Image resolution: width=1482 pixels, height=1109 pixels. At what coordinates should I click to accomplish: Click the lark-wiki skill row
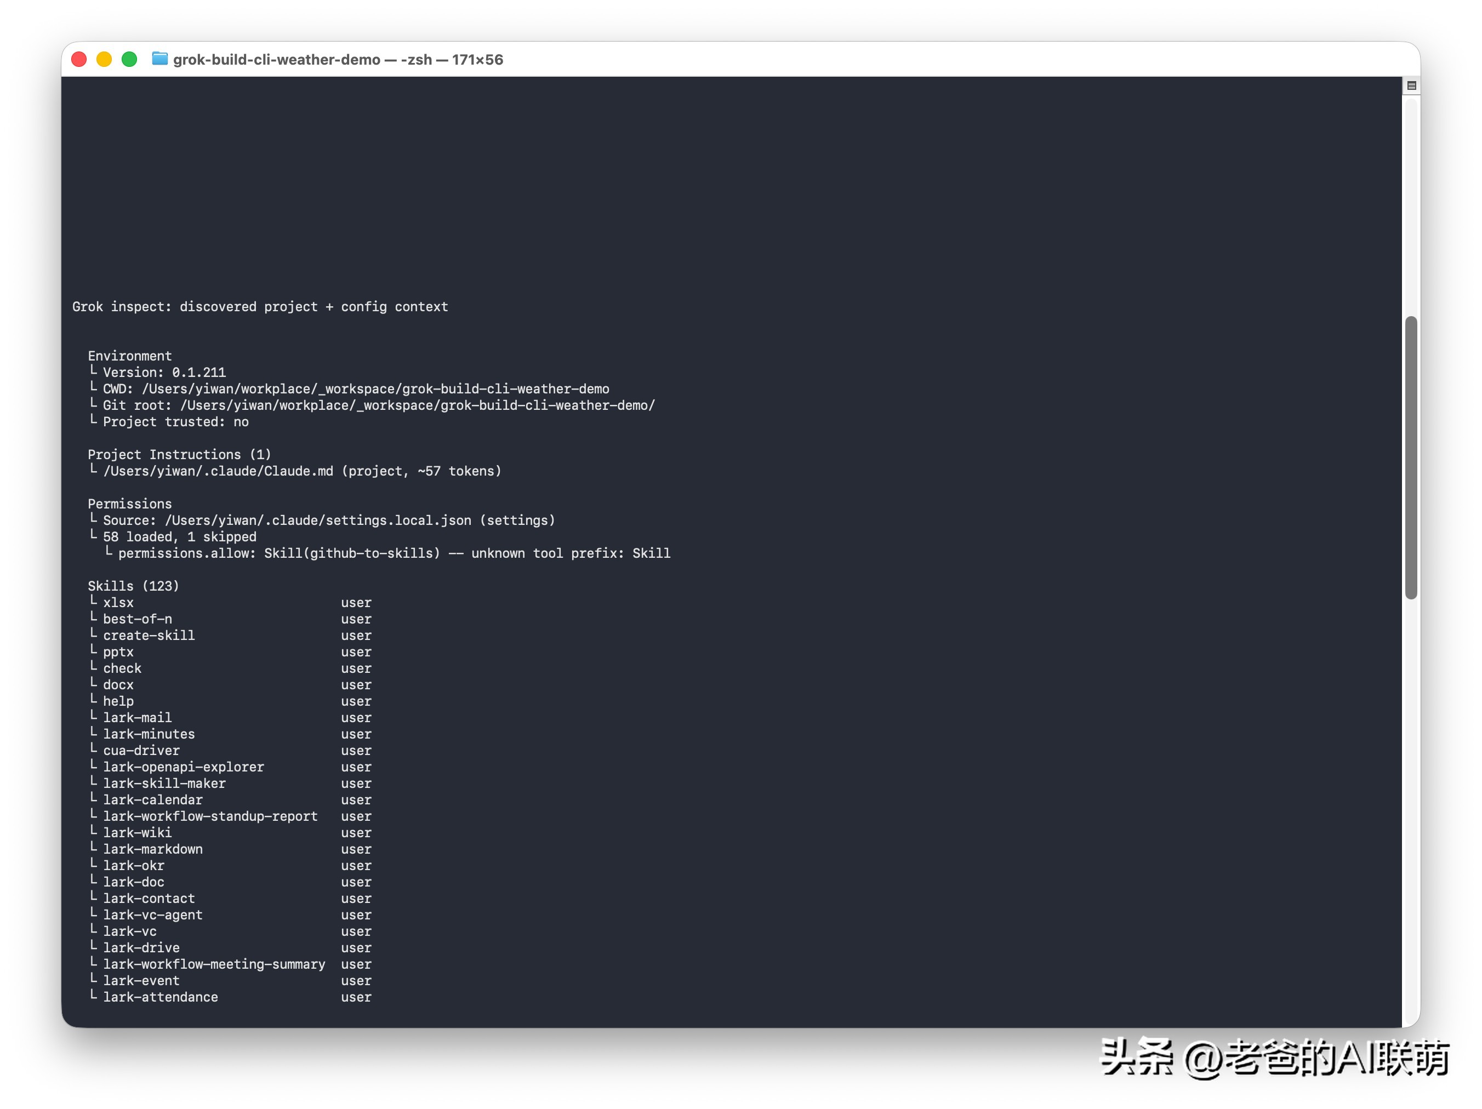231,832
